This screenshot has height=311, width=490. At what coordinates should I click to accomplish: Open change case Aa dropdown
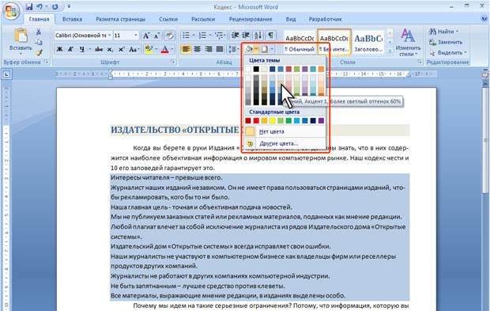pyautogui.click(x=134, y=49)
